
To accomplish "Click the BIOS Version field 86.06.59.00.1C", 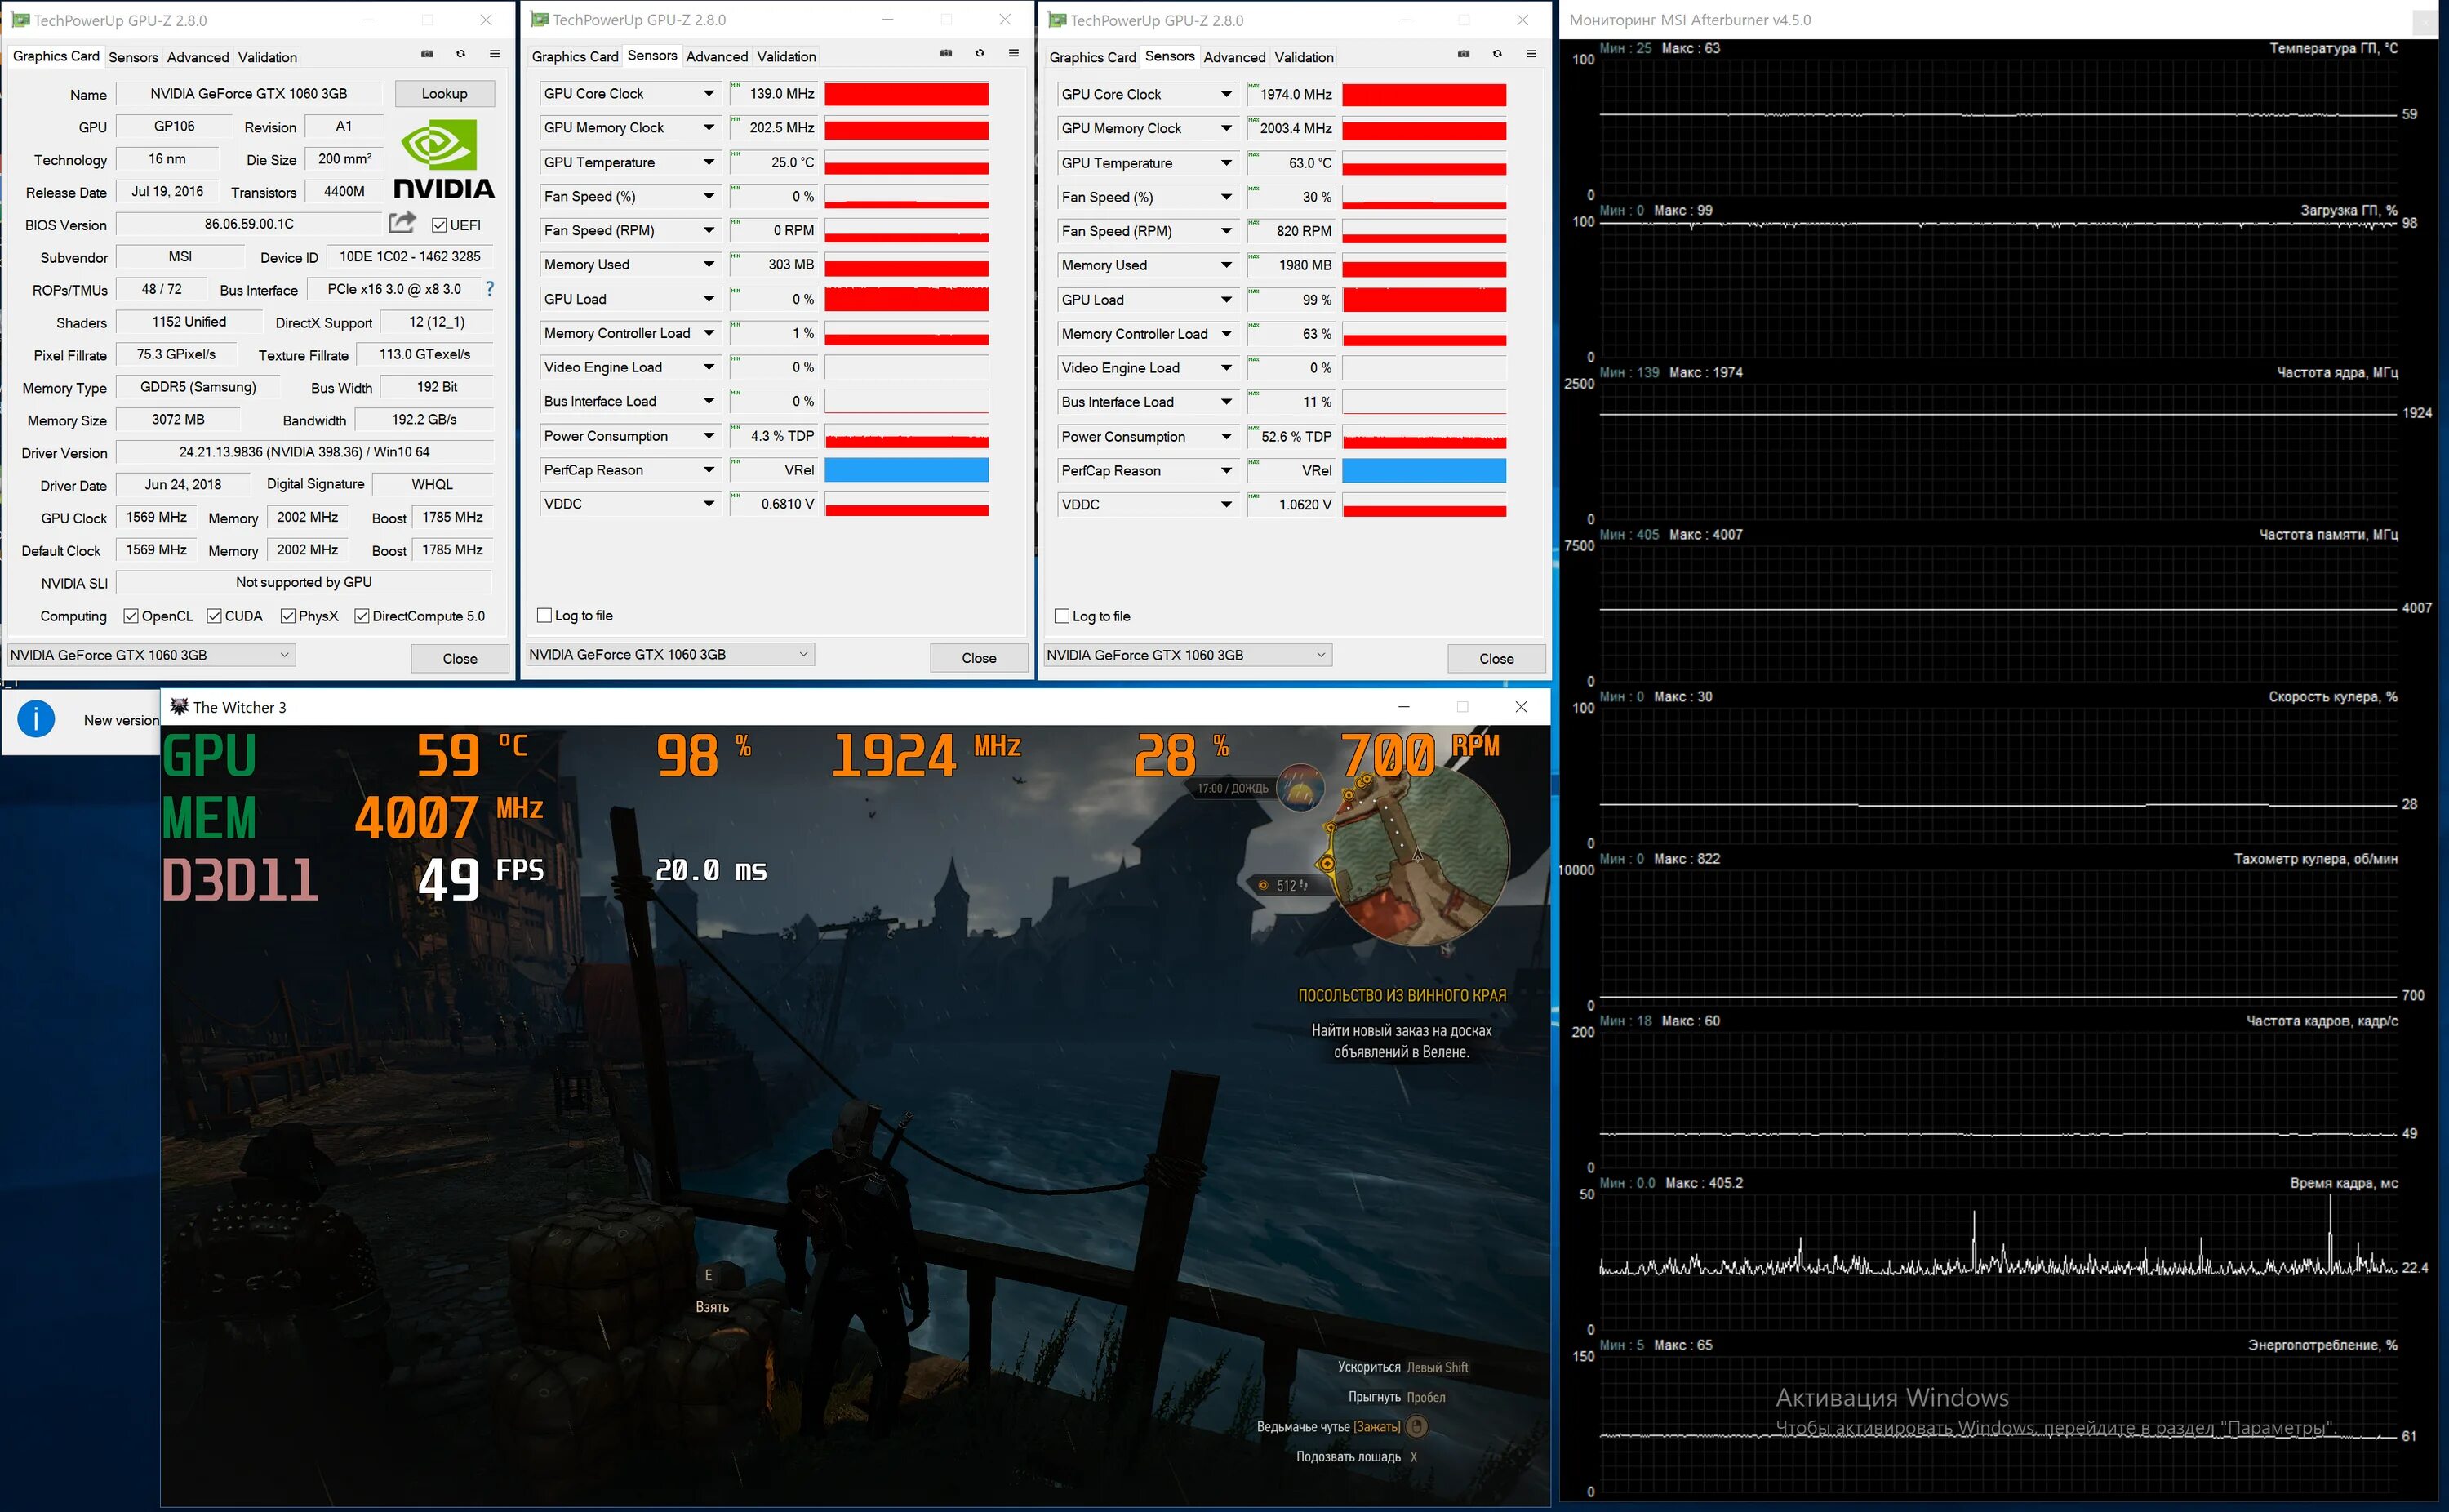I will pos(249,224).
